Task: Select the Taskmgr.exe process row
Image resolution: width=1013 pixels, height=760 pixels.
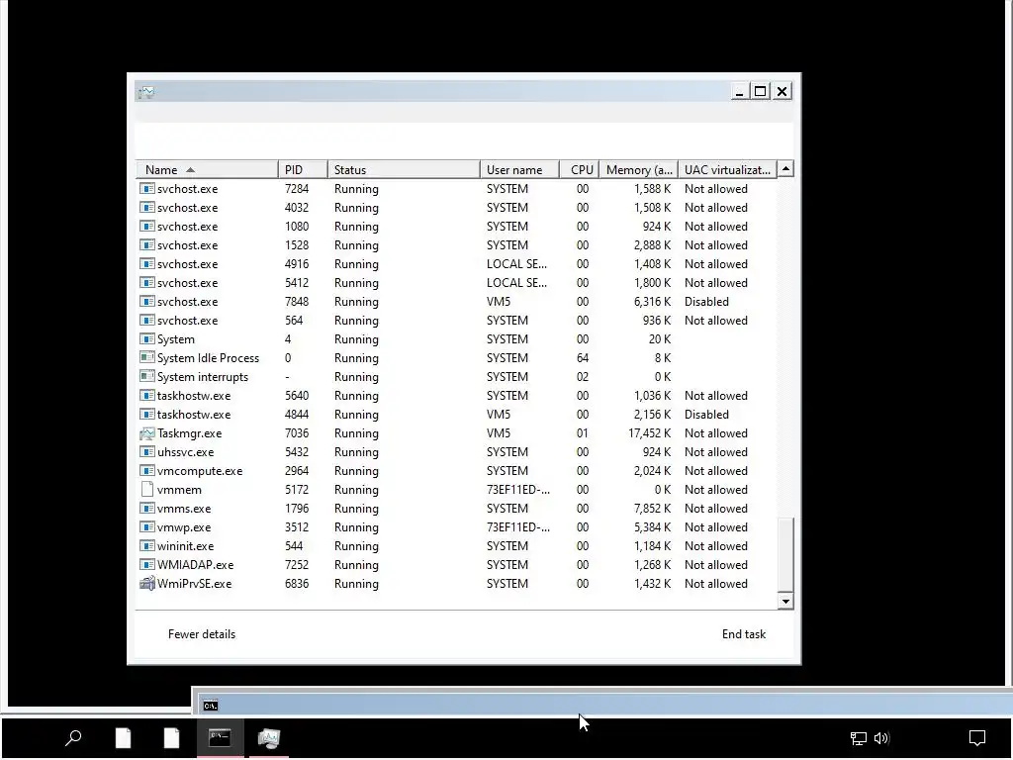Action: (x=456, y=433)
